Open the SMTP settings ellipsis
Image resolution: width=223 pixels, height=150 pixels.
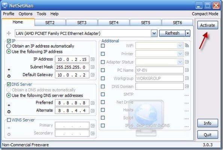coord(187,95)
